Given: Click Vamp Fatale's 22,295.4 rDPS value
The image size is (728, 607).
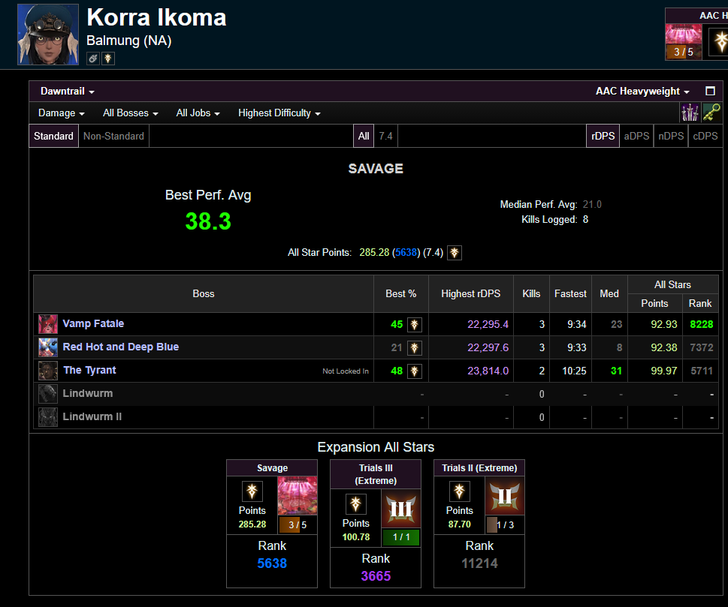Looking at the screenshot, I should [x=488, y=325].
